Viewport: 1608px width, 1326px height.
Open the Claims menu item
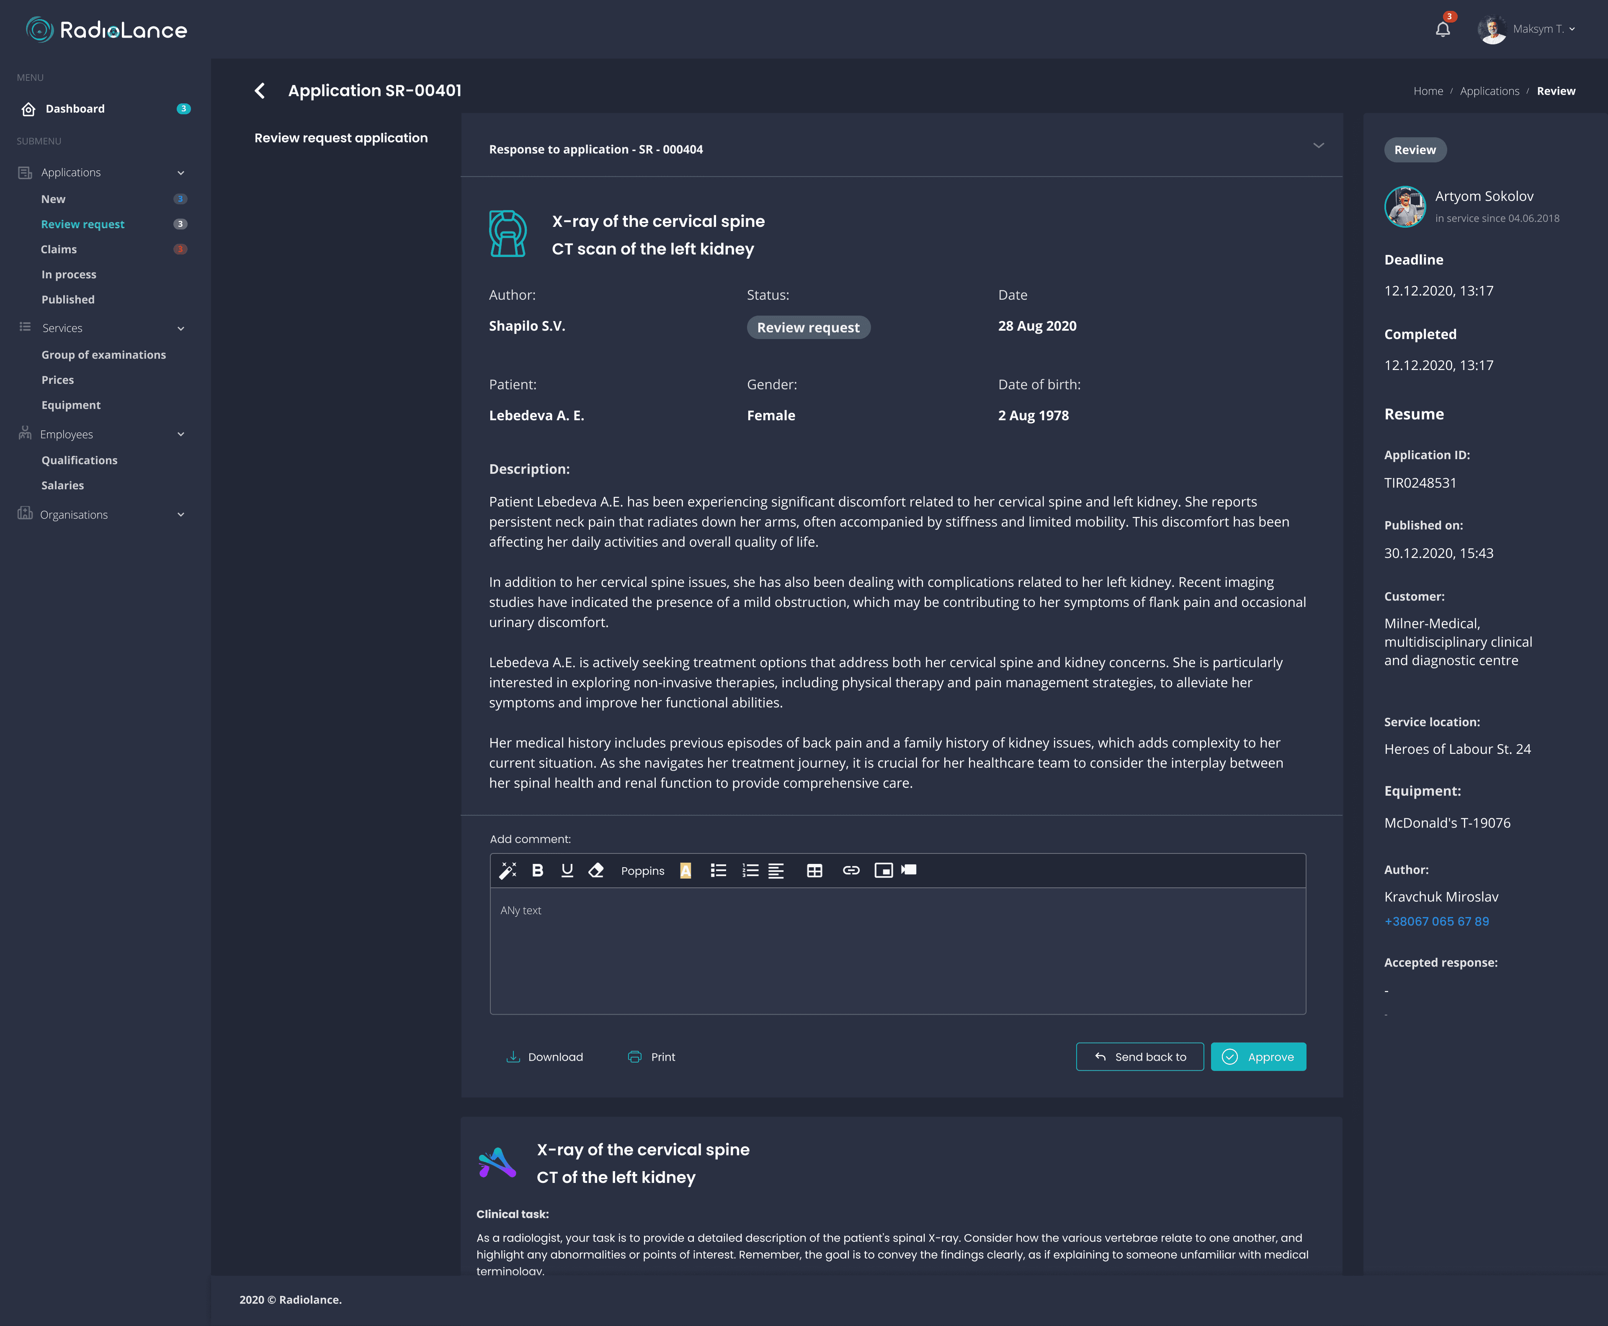[59, 249]
